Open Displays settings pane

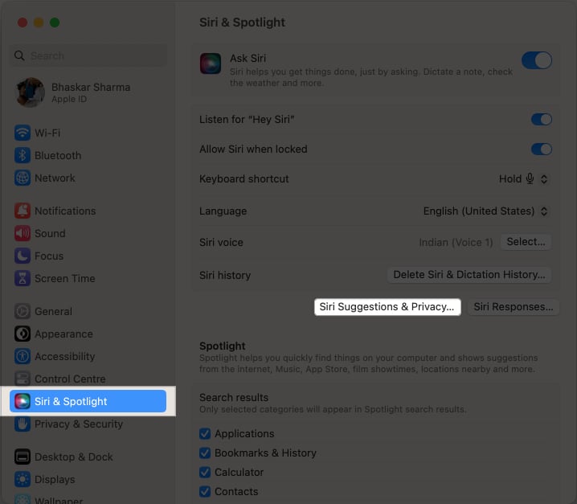click(88, 479)
